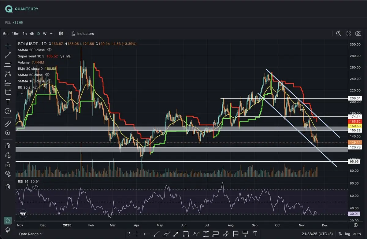The width and height of the screenshot is (367, 239).
Task: Open the price scale settings gear at bottom right
Action: 356,225
